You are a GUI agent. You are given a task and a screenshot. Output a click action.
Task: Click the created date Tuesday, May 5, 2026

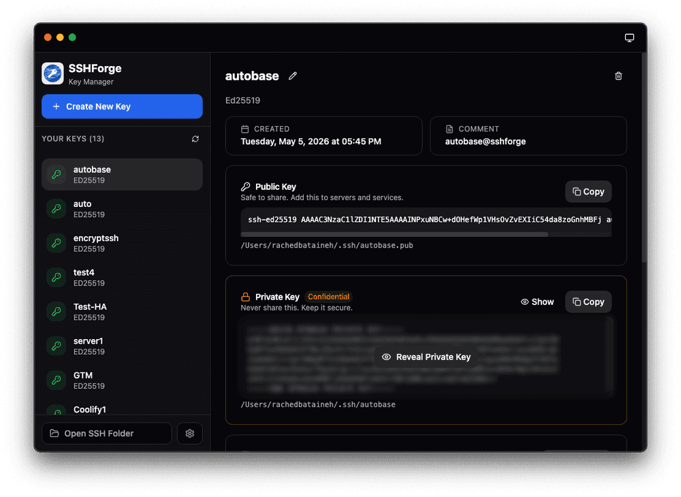pos(311,142)
